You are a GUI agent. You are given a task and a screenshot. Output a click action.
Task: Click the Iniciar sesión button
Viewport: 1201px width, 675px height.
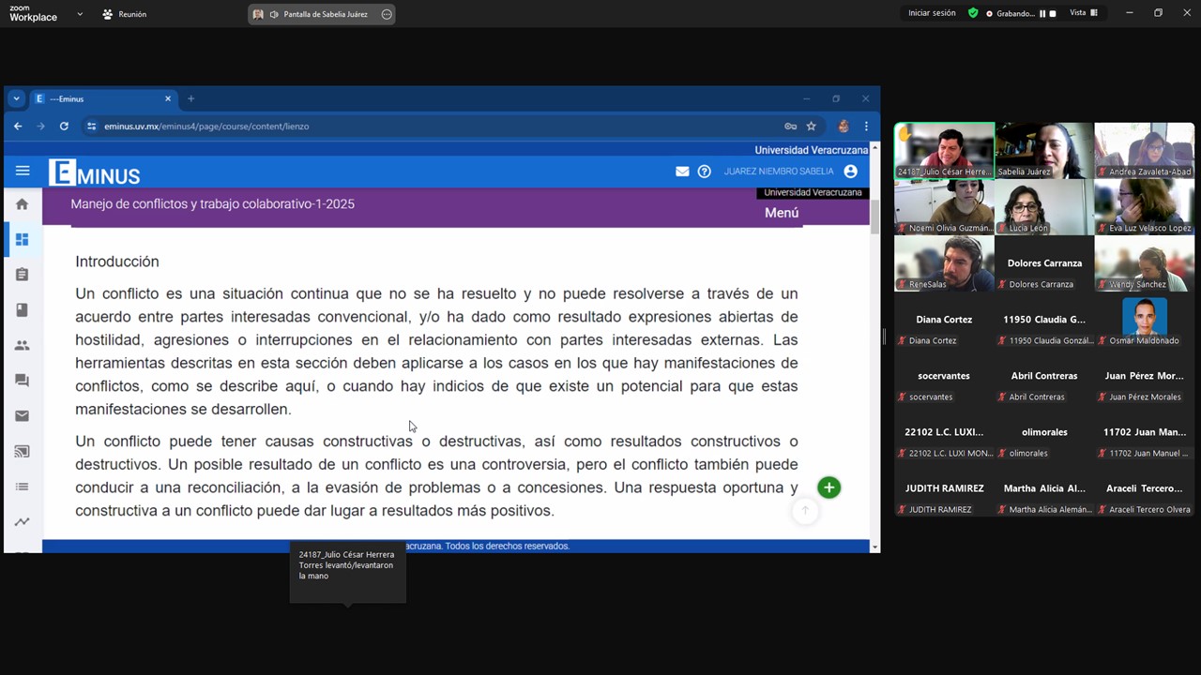click(931, 13)
